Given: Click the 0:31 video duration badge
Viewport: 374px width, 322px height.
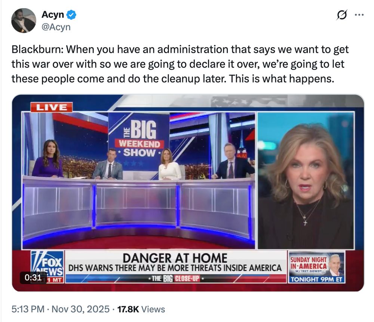Looking at the screenshot, I should click(x=33, y=277).
